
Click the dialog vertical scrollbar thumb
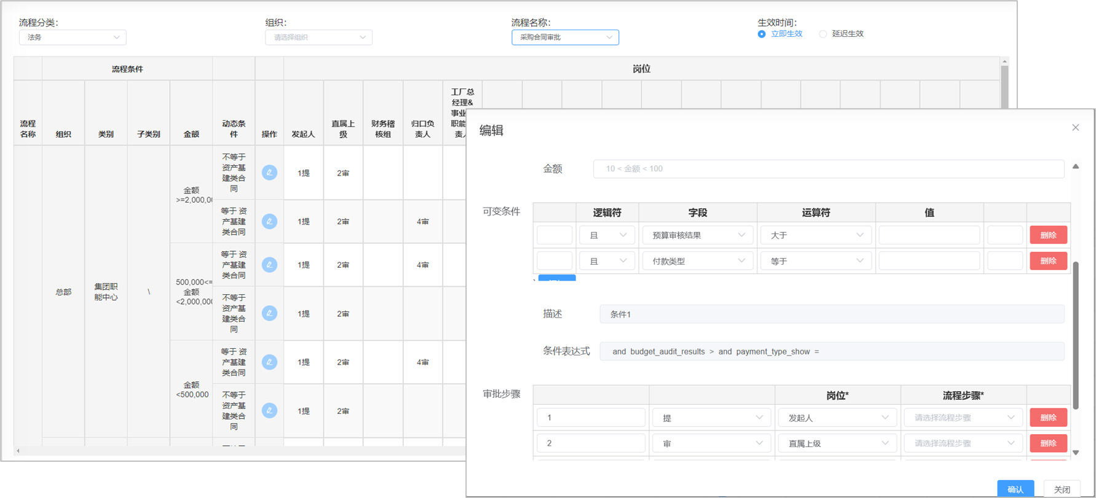tap(1076, 335)
